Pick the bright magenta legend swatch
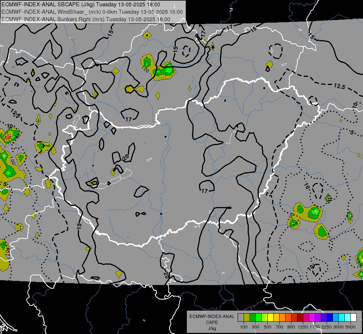Screen dimensions: 363x334 tap(312, 317)
